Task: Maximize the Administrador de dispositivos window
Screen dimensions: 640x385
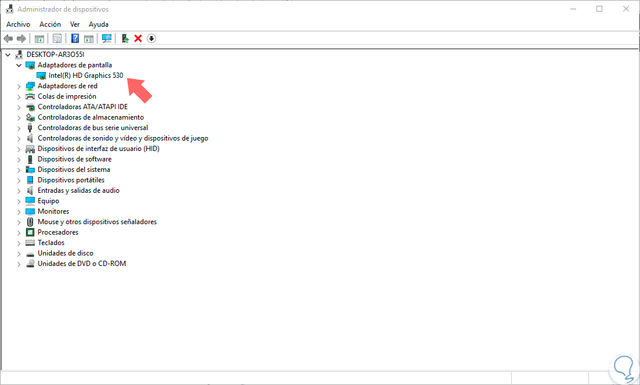Action: pyautogui.click(x=599, y=9)
